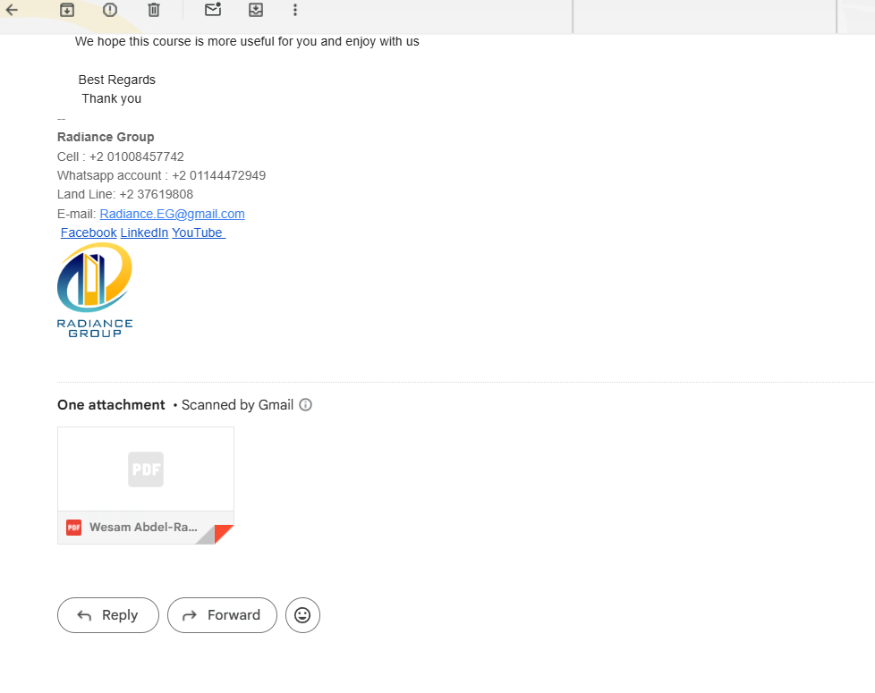Show Scanned by Gmail info icon

point(305,405)
